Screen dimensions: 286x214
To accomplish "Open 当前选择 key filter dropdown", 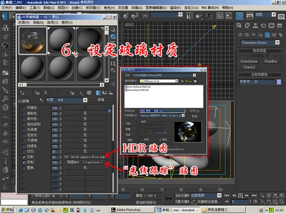I will pos(219,195).
